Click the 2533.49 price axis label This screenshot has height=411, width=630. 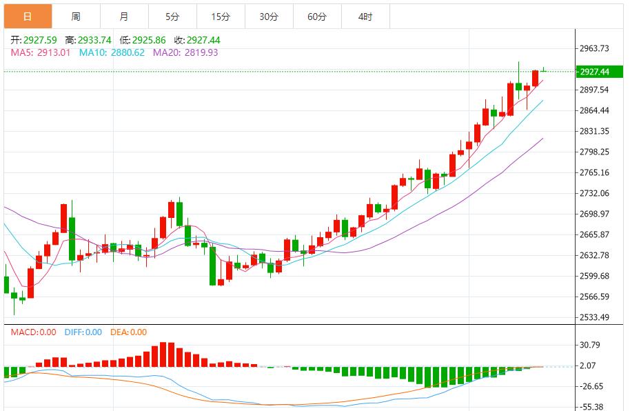(x=594, y=317)
